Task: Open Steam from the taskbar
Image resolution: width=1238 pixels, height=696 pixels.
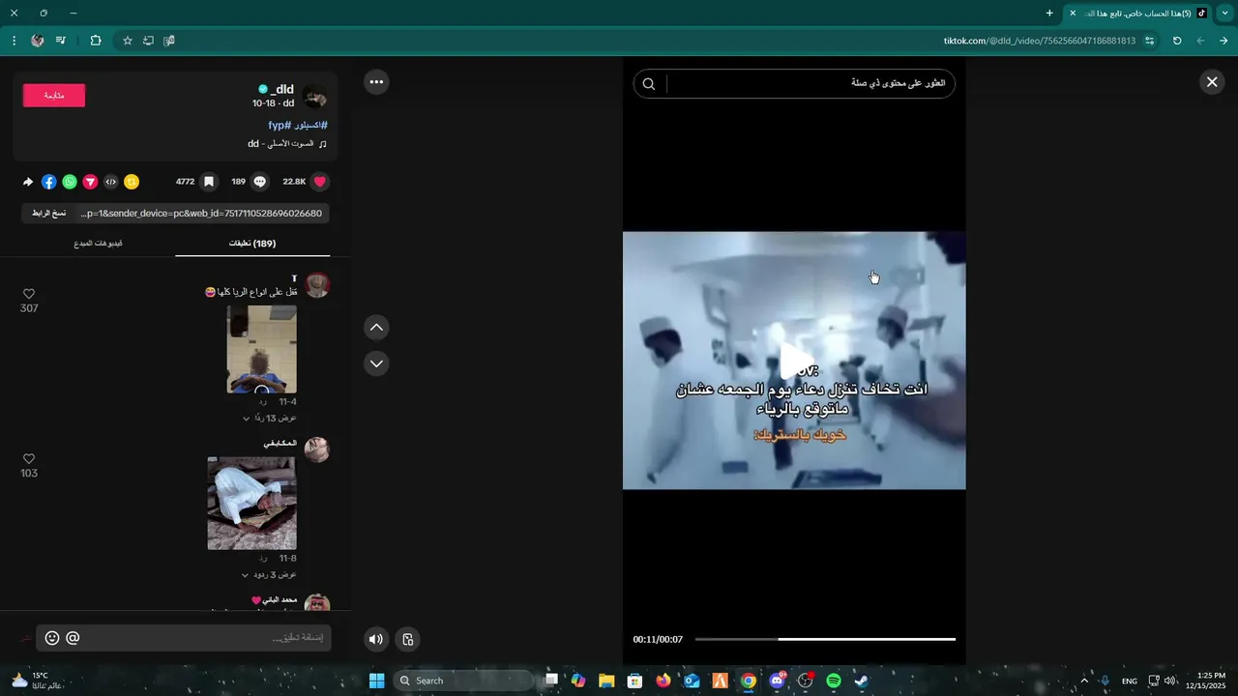Action: 862,681
